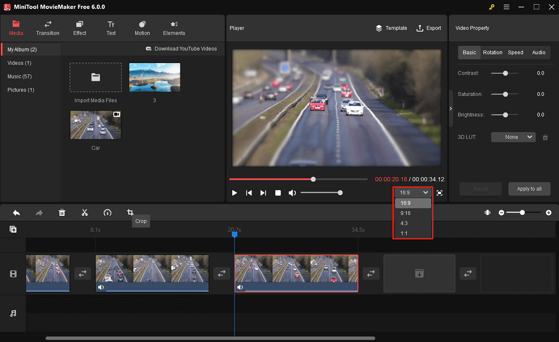Image resolution: width=559 pixels, height=342 pixels.
Task: Open the 3D LUT dropdown
Action: (514, 137)
